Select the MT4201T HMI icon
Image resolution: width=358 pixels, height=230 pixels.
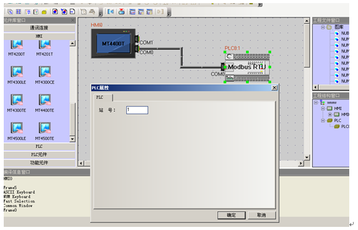(x=44, y=45)
